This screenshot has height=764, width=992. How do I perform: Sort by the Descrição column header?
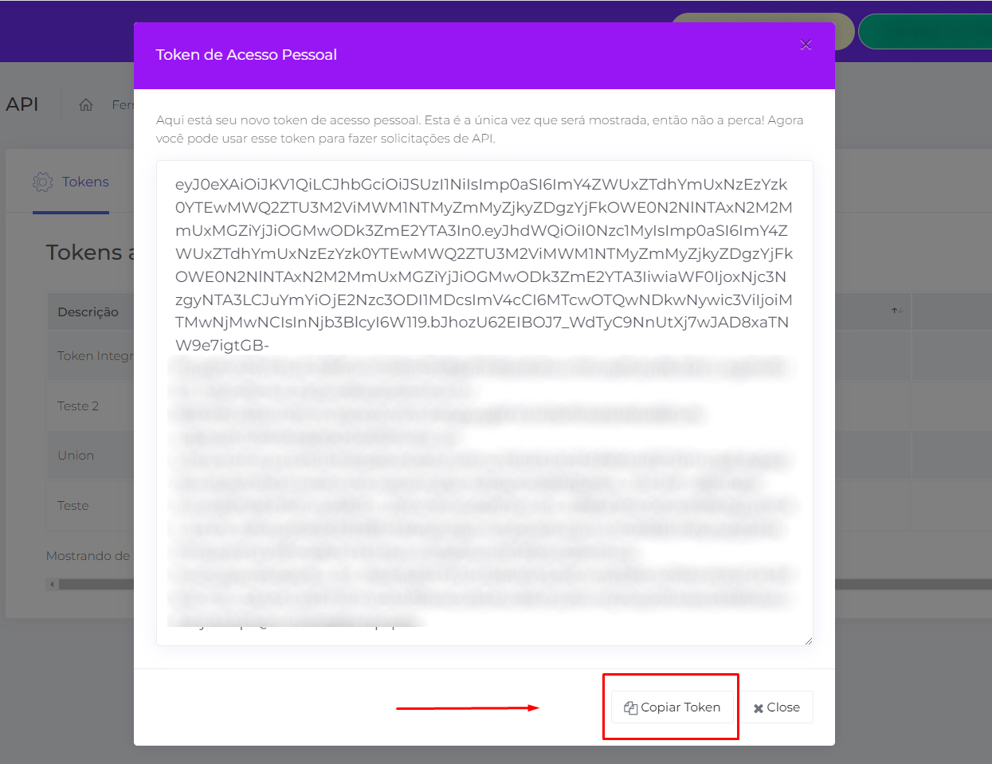click(x=88, y=311)
